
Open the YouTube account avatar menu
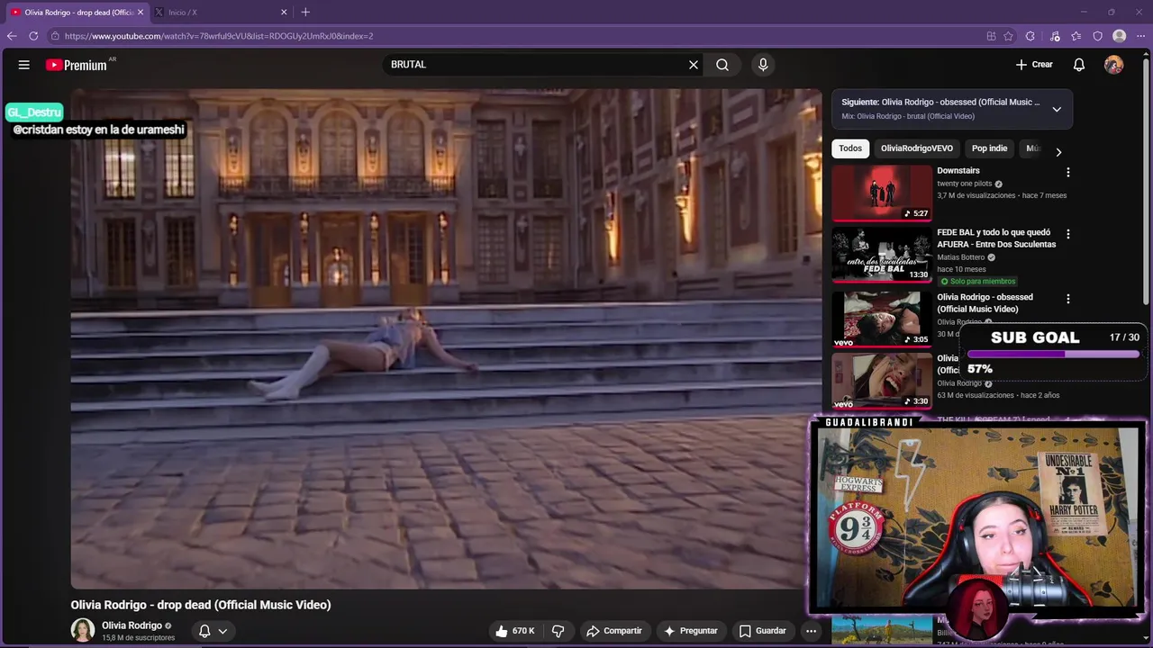click(1114, 65)
